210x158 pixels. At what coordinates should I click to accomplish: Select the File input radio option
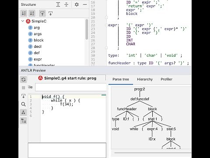[x=30, y=87]
